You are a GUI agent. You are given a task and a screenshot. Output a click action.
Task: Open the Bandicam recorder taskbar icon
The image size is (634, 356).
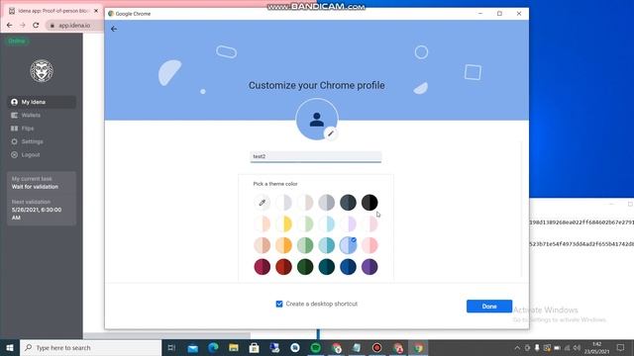click(x=376, y=347)
